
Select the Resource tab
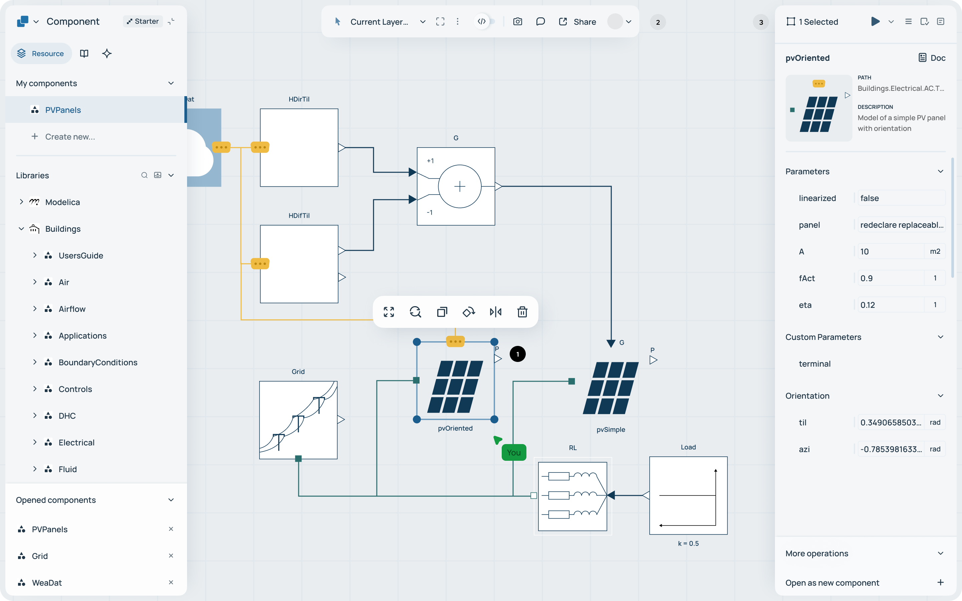coord(41,53)
